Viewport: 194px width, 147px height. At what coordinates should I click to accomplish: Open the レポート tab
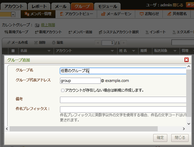tap(39, 6)
